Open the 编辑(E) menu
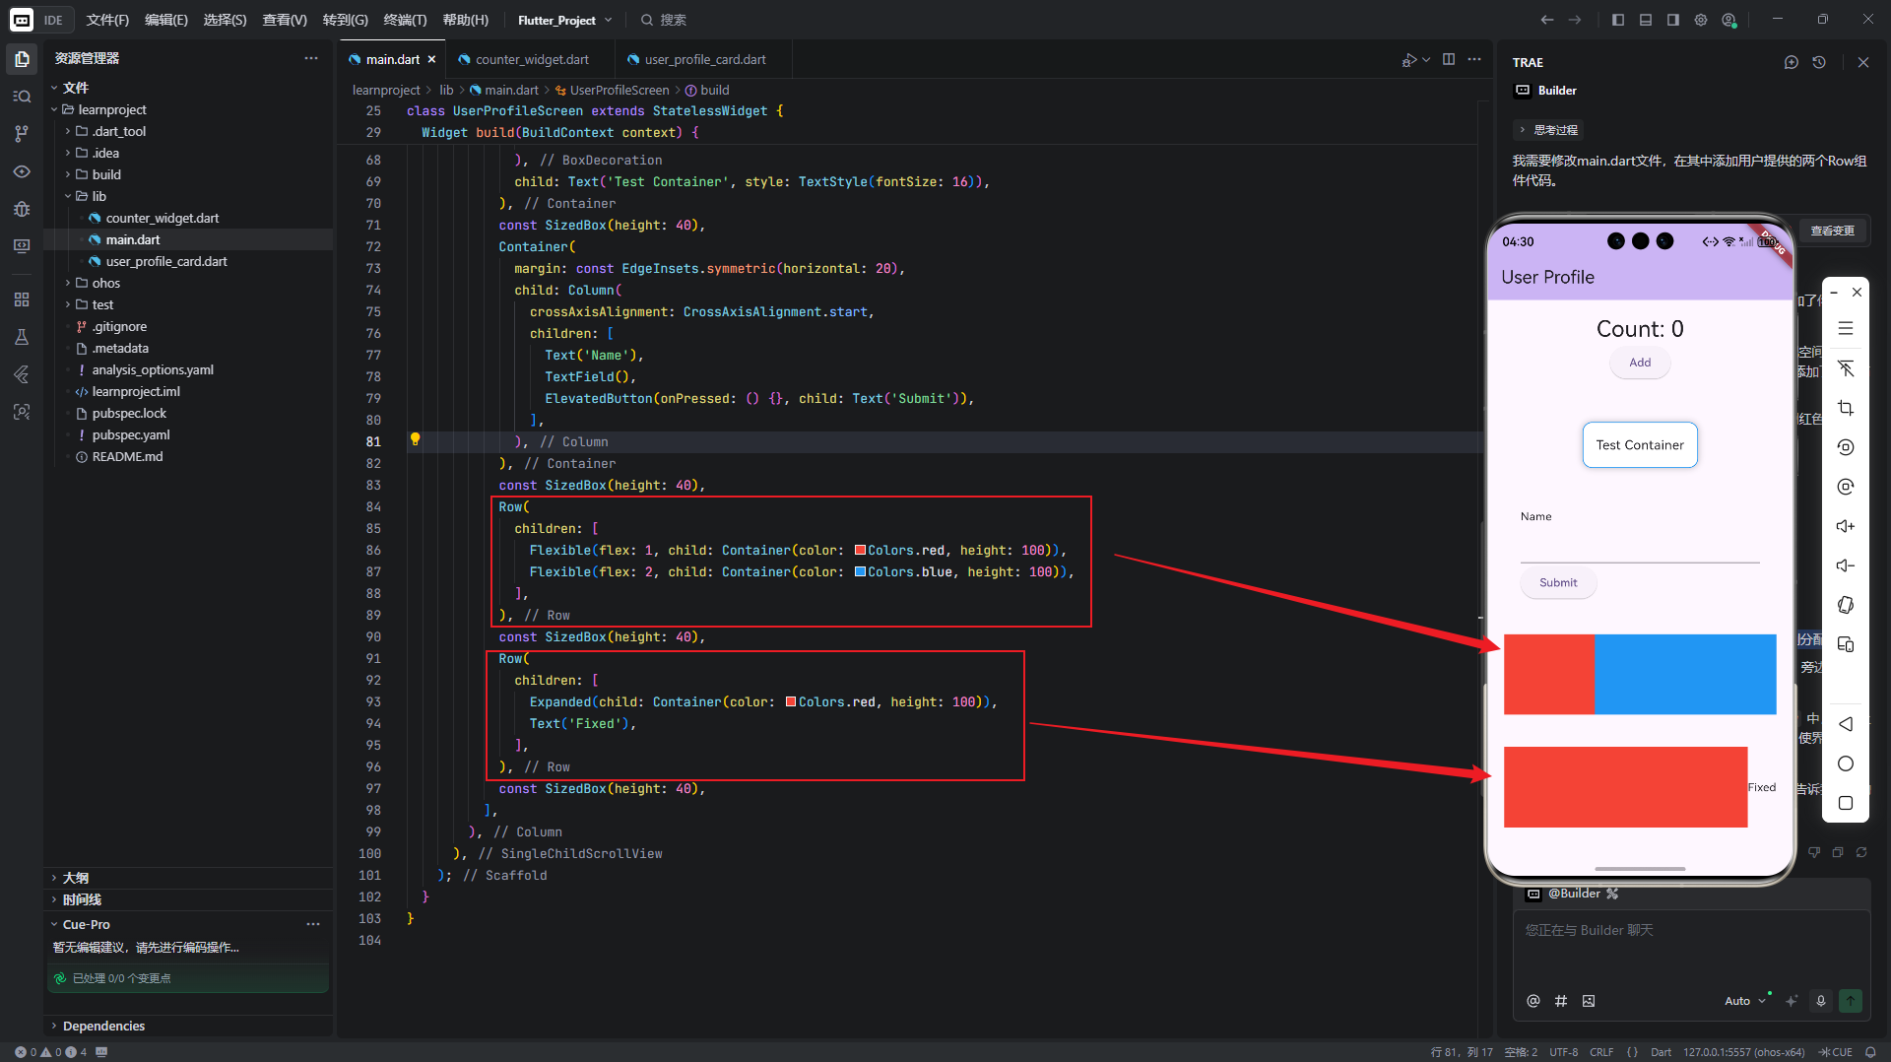1891x1062 pixels. pos(166,20)
